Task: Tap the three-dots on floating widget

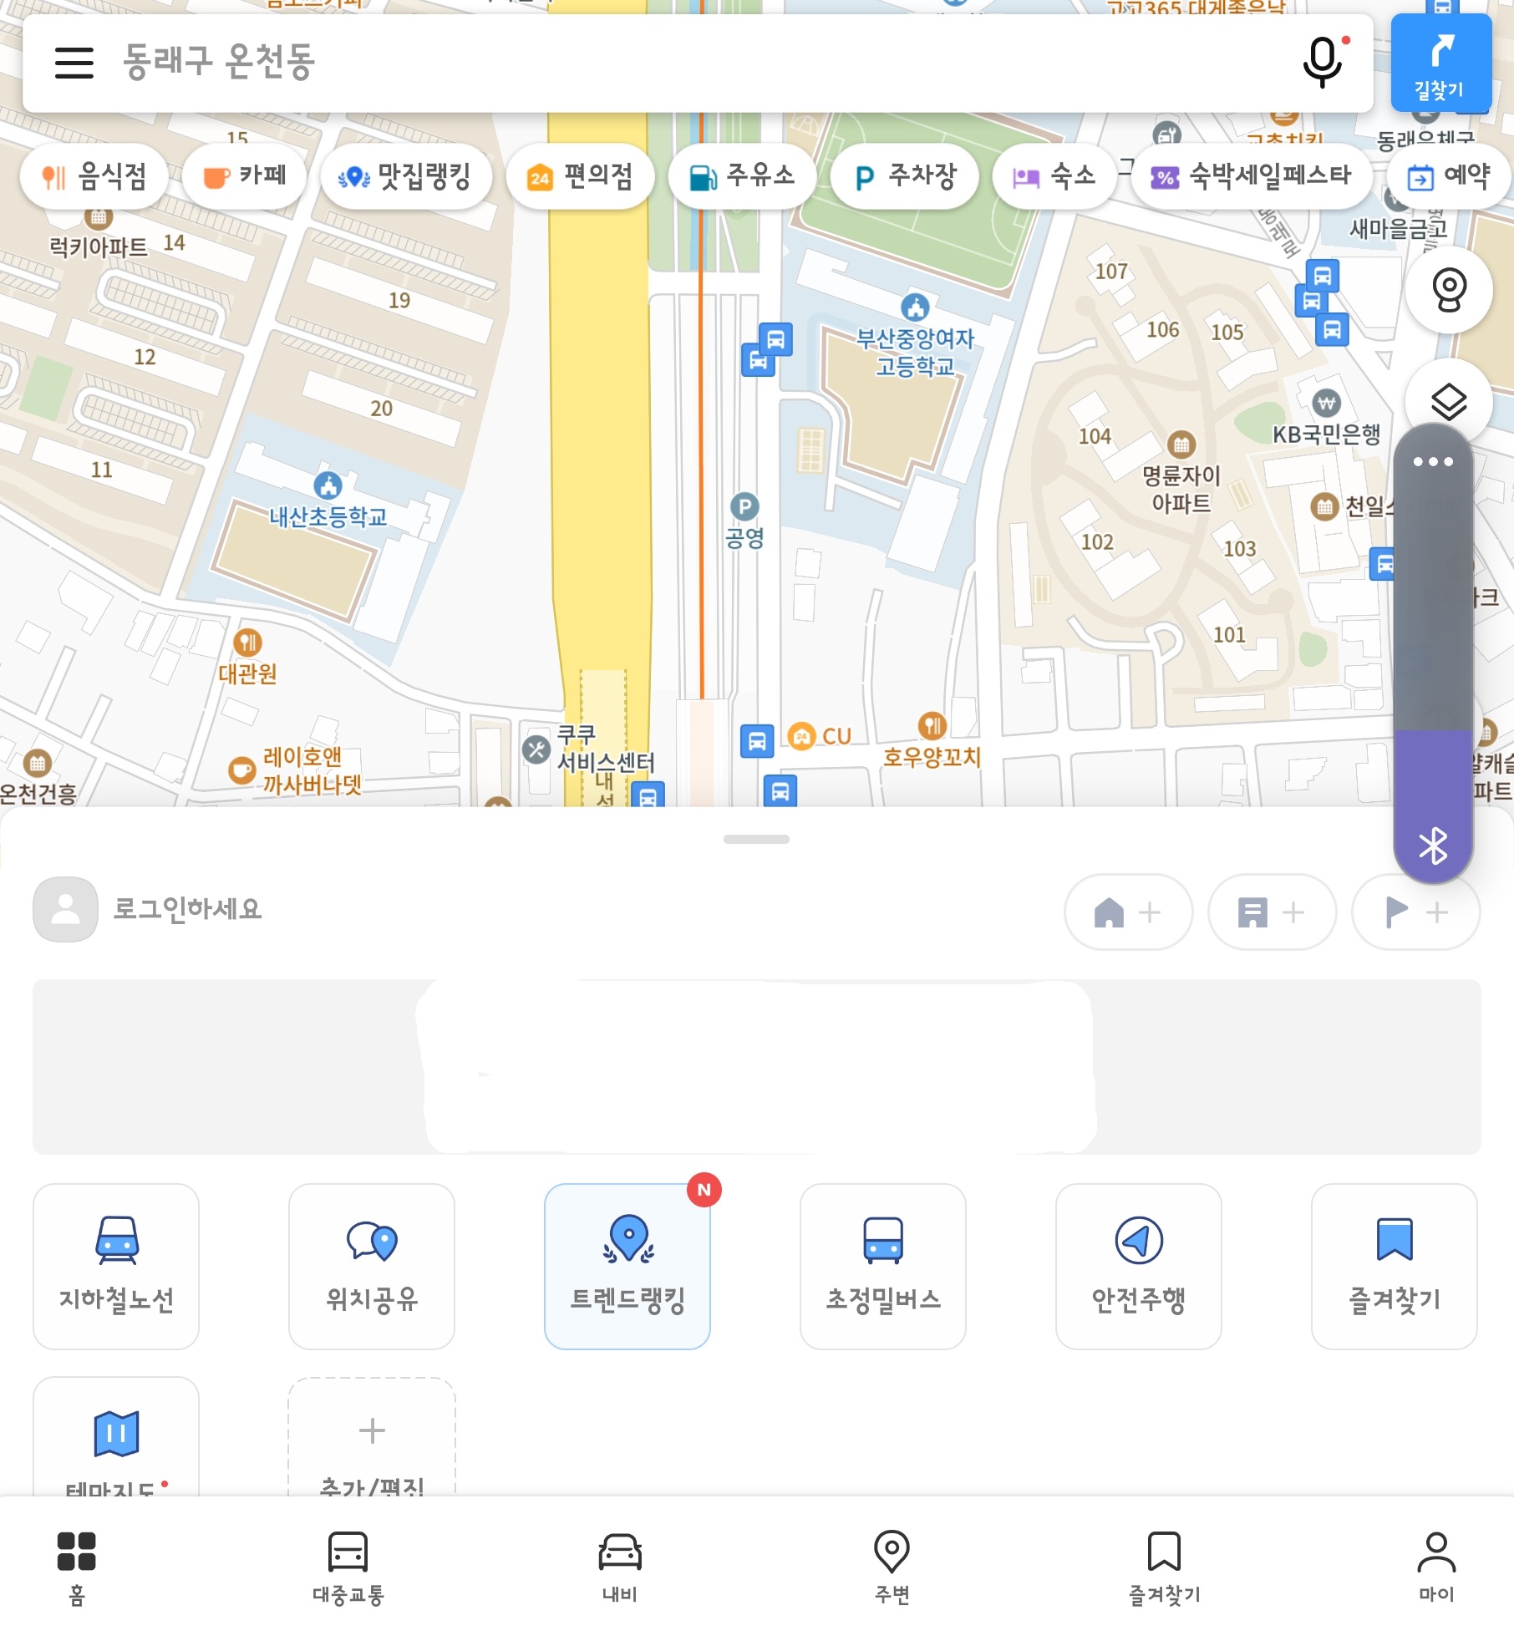Action: pos(1433,461)
